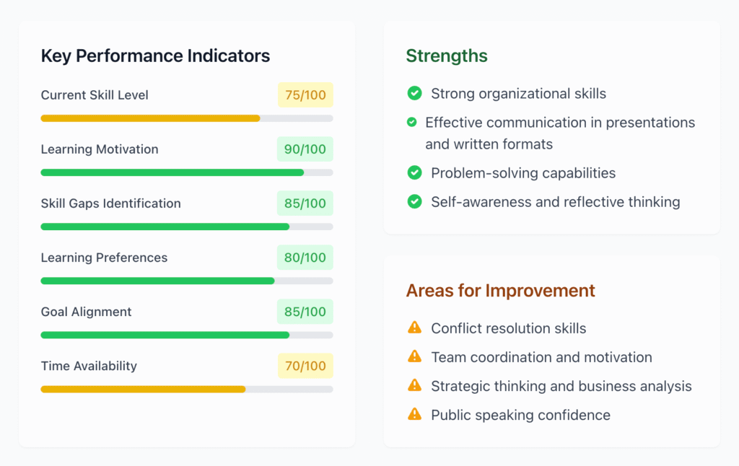Click the Areas for Improvement heading
The height and width of the screenshot is (466, 739).
[500, 291]
